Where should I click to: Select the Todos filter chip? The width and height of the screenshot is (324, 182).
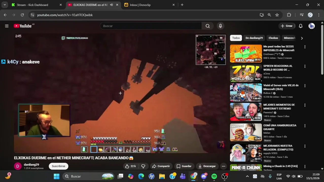(236, 38)
